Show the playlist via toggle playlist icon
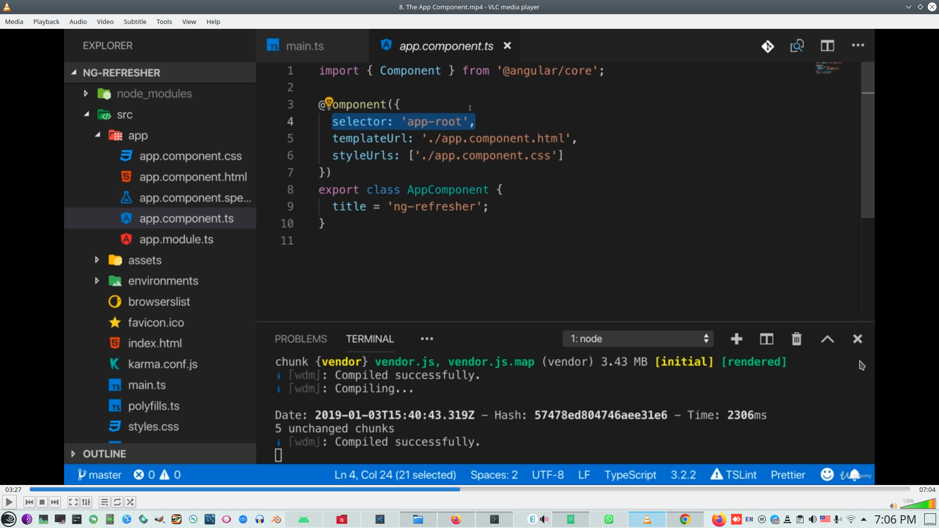 (x=104, y=502)
